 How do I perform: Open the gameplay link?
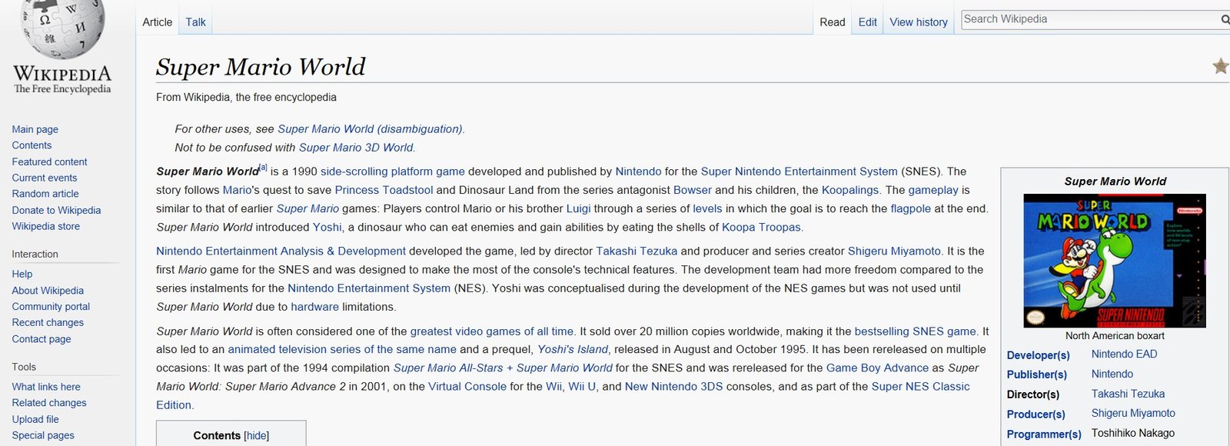tap(933, 190)
